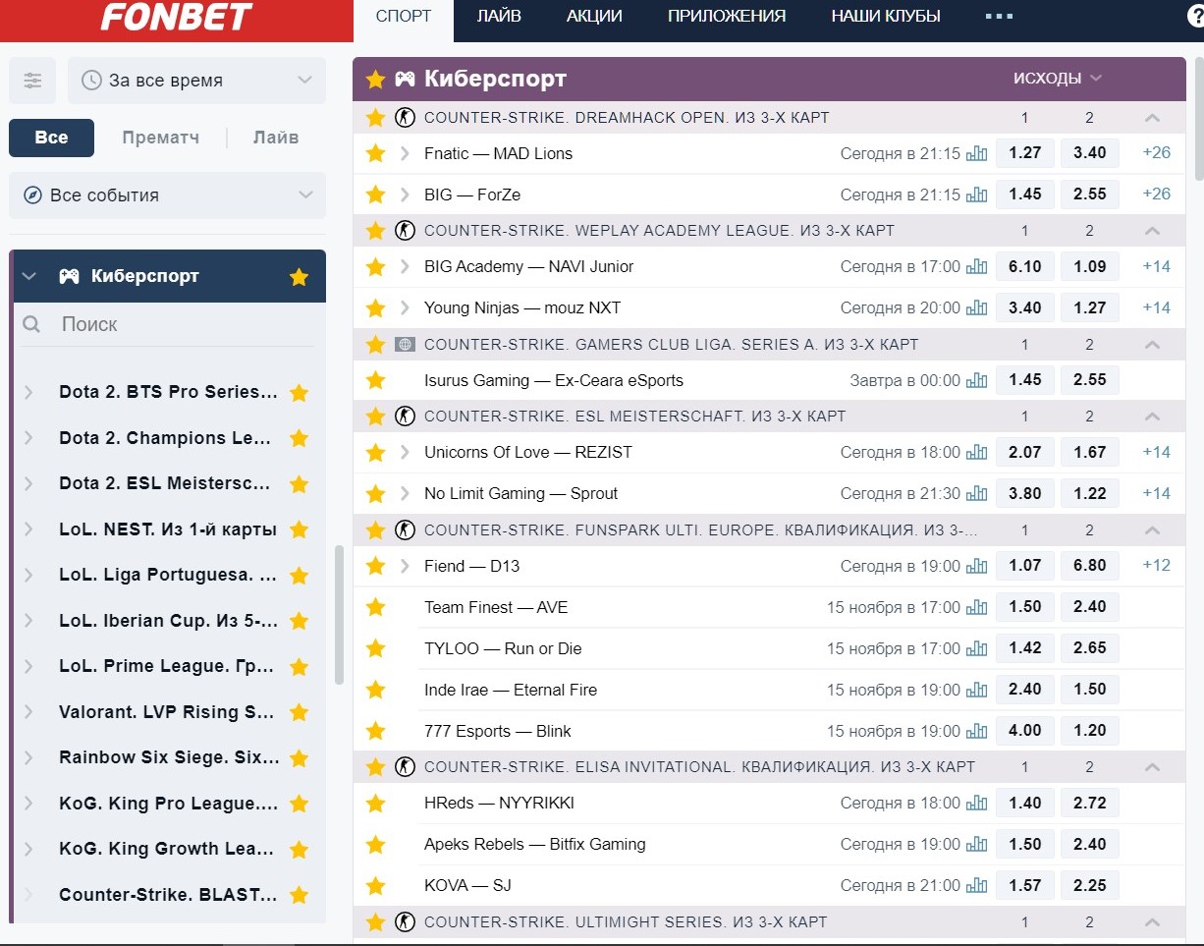1204x946 pixels.
Task: Open stats icon for Unicorns Of Love — REZIST
Action: pyautogui.click(x=976, y=452)
